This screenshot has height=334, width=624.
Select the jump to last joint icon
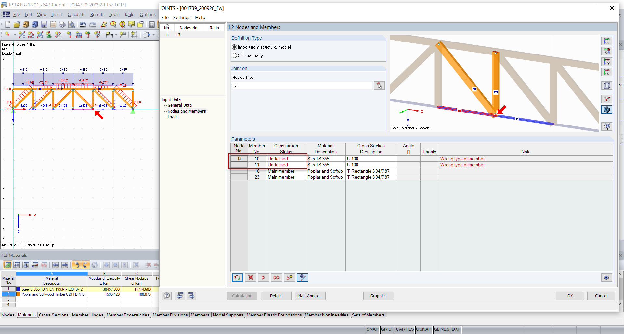[x=277, y=278]
